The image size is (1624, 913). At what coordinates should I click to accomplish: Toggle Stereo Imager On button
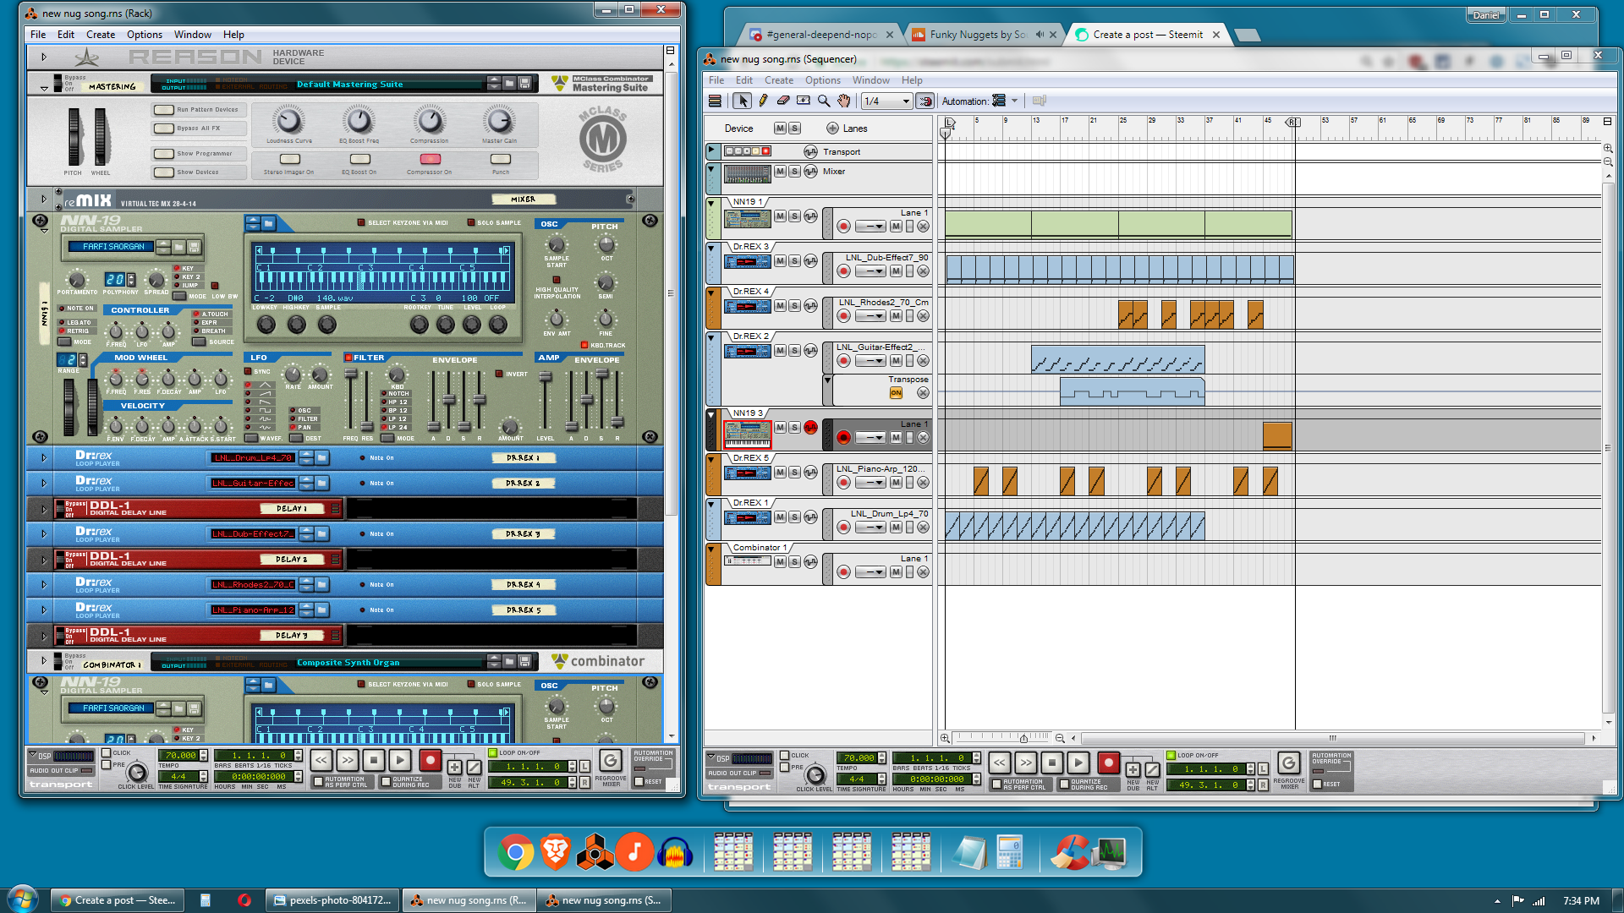pos(289,159)
